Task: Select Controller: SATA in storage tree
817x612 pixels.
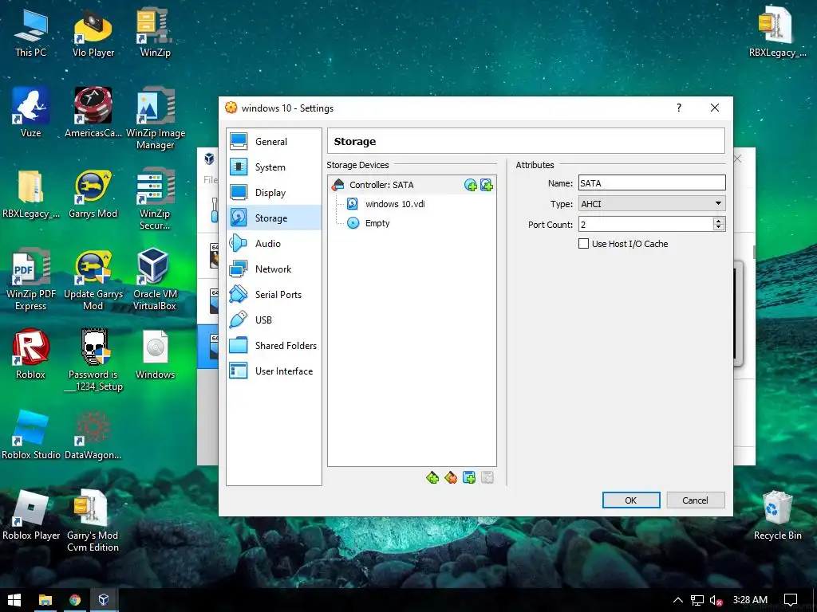Action: pyautogui.click(x=381, y=185)
